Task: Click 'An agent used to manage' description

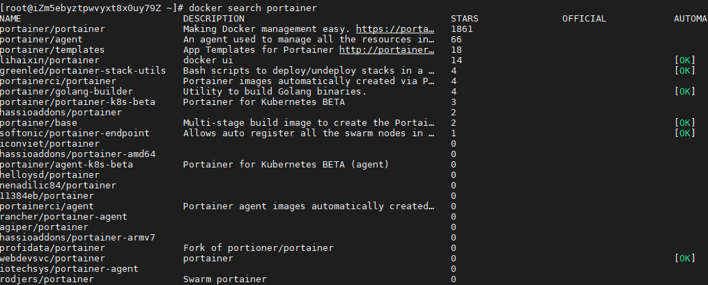Action: (309, 40)
